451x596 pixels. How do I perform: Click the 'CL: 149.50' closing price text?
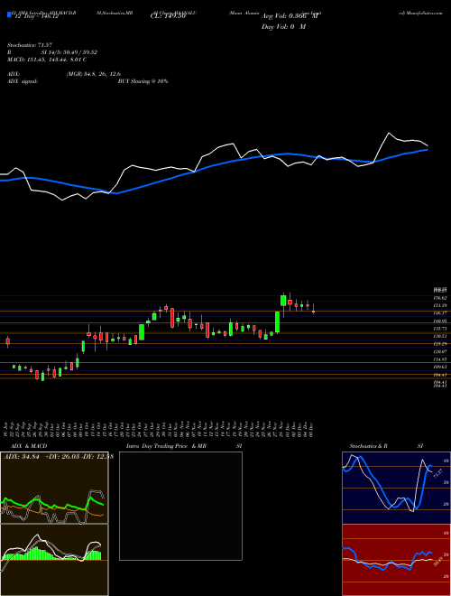[x=168, y=16]
